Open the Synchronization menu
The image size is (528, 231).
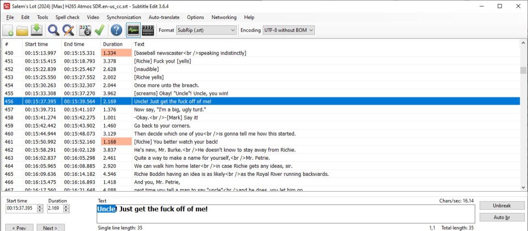124,17
